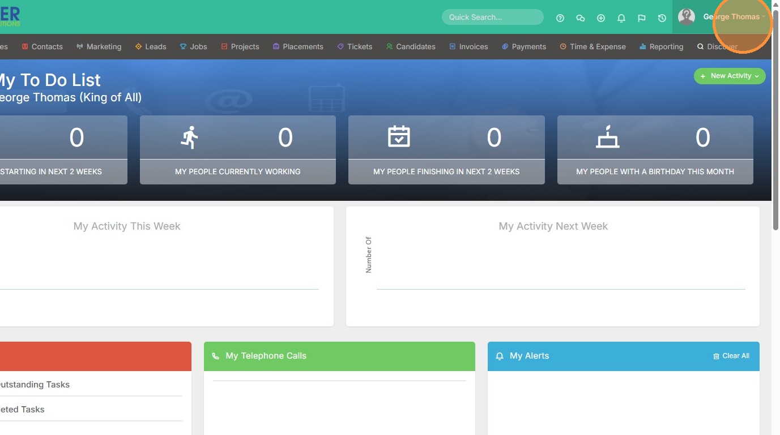Open the Placements menu

298,46
